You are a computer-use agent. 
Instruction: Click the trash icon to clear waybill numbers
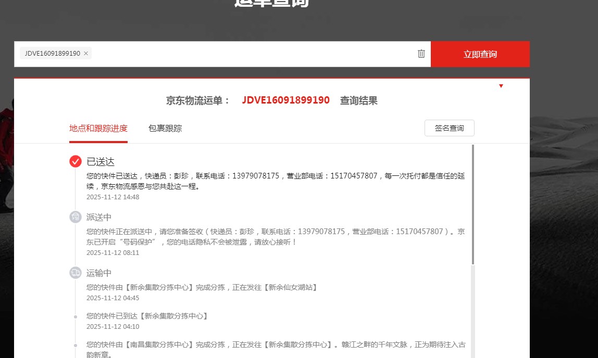421,54
